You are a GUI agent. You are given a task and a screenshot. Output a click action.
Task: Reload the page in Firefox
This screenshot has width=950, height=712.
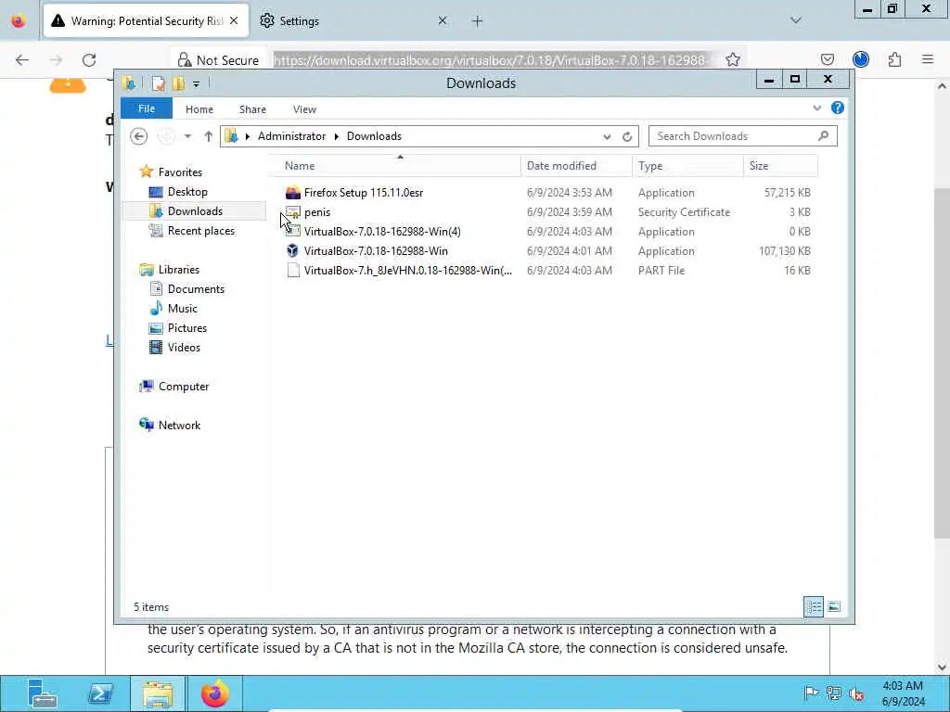[x=89, y=60]
